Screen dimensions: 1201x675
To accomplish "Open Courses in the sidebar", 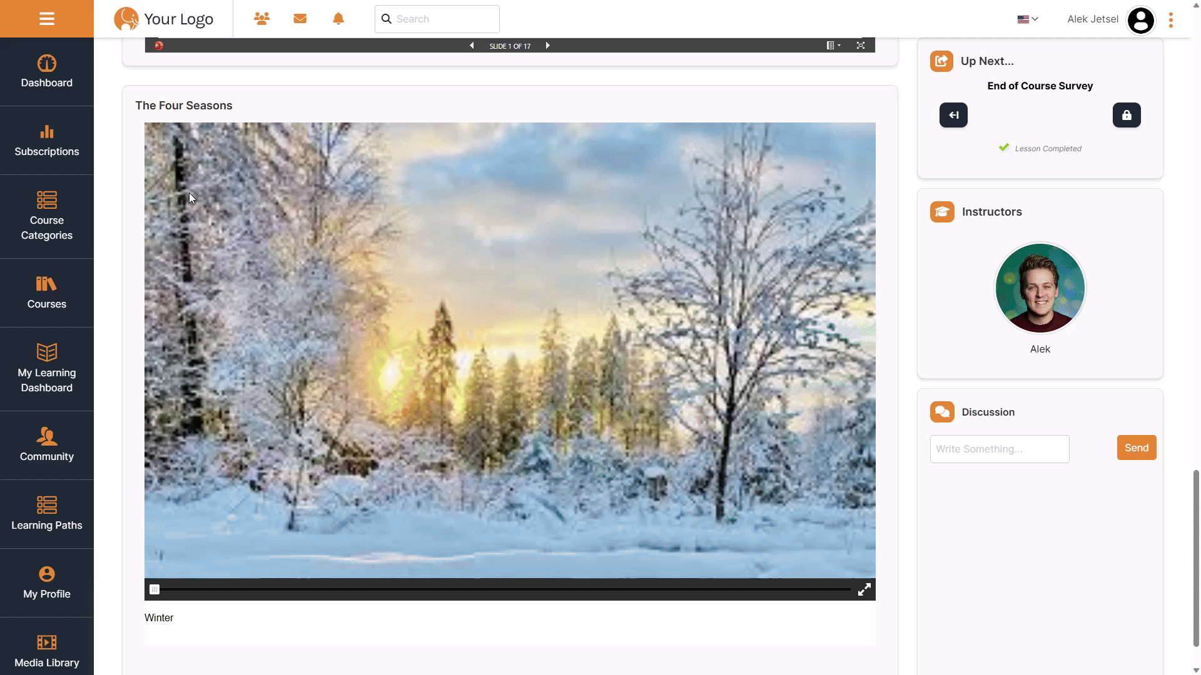I will 47,293.
